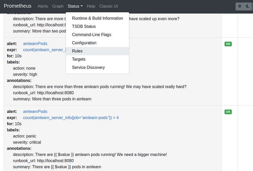Click 'action: none' label text
253x171 pixels.
pyautogui.click(x=24, y=68)
